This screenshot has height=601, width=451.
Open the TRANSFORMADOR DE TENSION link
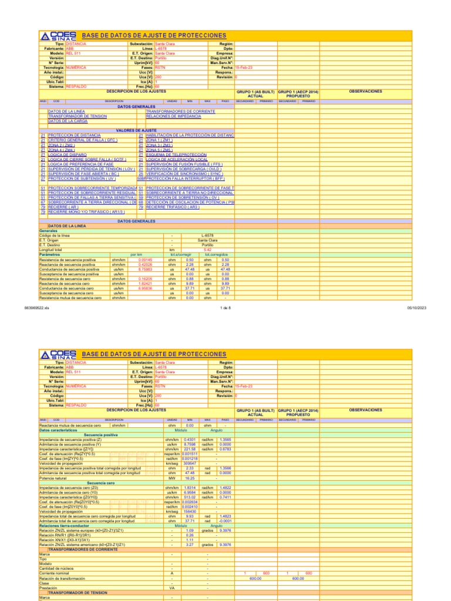78,116
